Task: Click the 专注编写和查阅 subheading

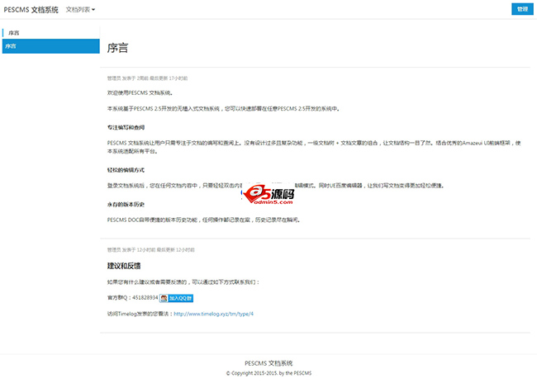Action: [126, 128]
